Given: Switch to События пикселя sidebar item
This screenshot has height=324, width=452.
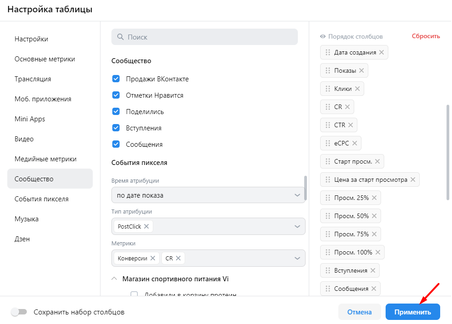Looking at the screenshot, I should (x=41, y=199).
